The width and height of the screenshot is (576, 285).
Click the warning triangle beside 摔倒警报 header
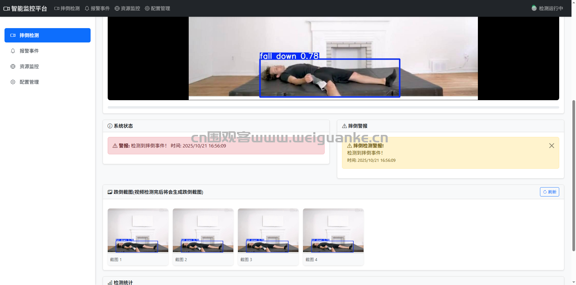click(x=344, y=126)
